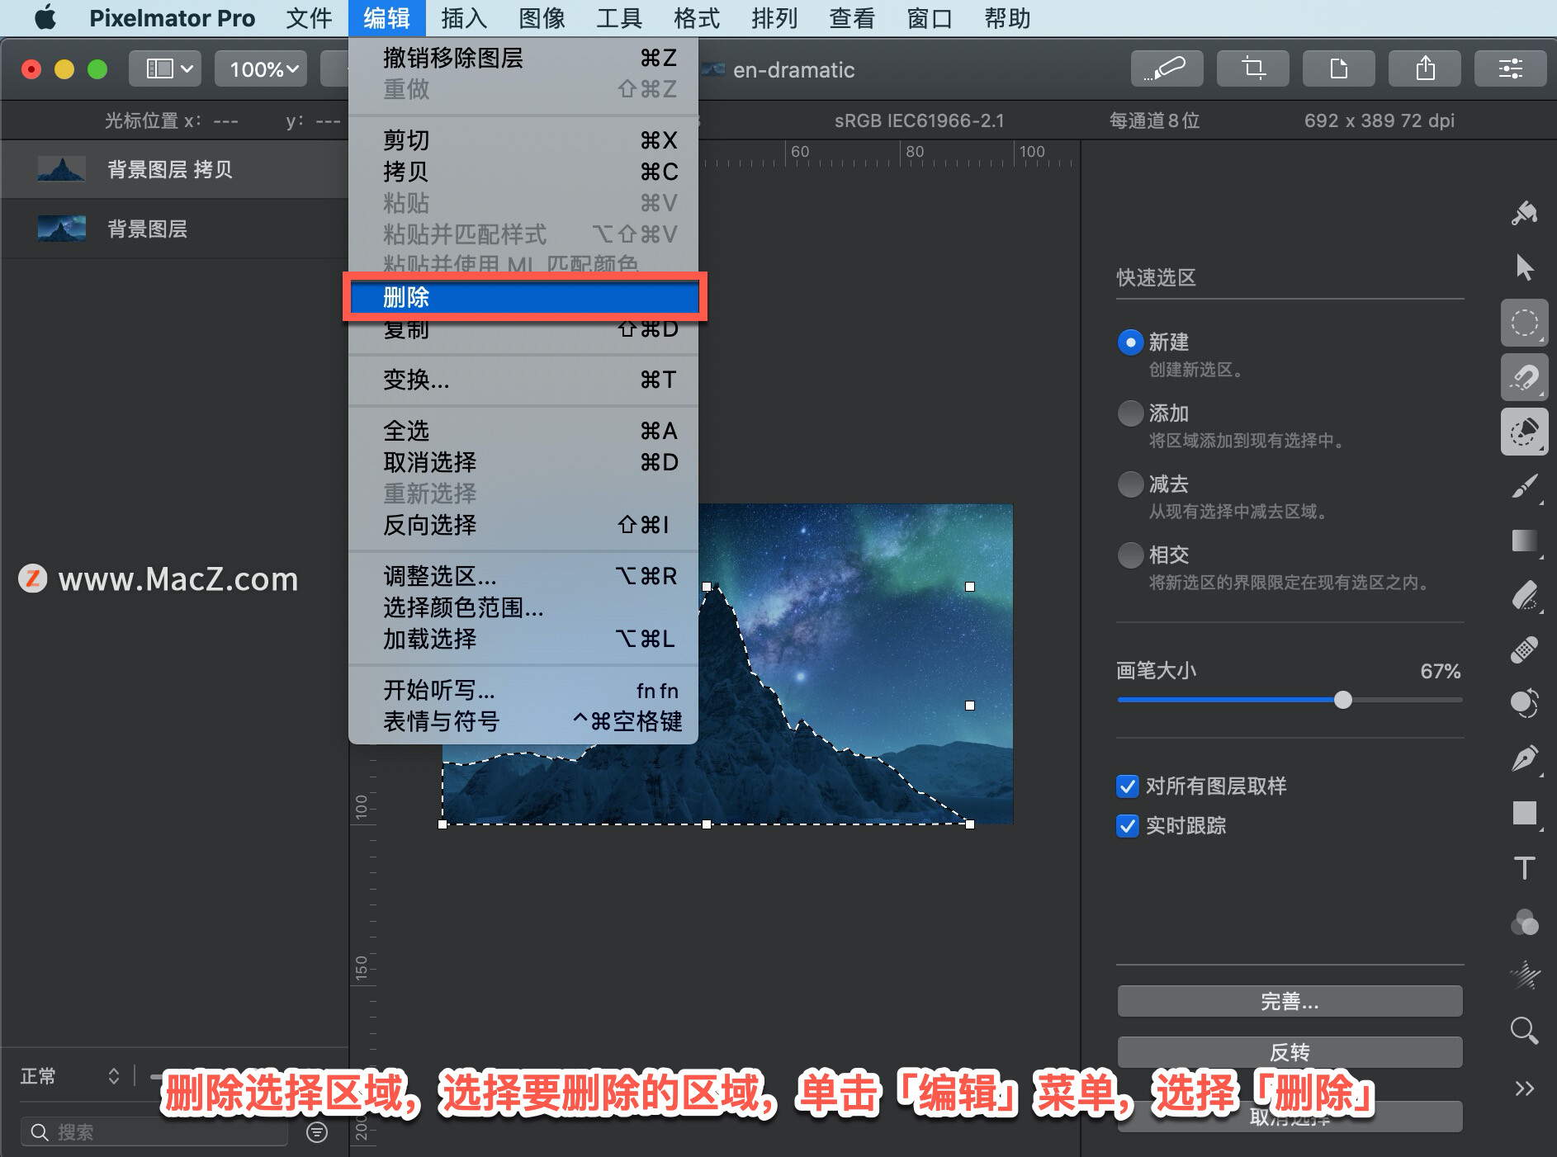
Task: Open the Crop tool in toolbar
Action: point(1252,68)
